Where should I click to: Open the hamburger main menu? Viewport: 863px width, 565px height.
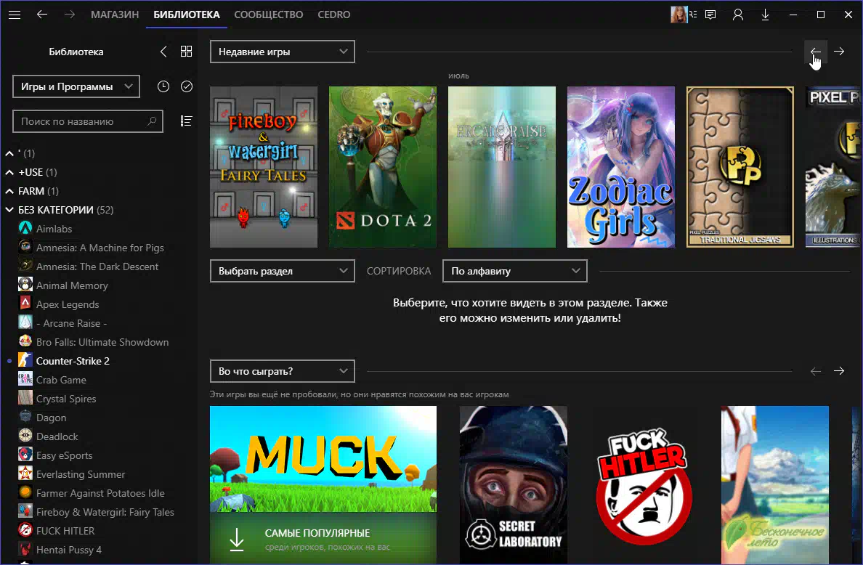pos(15,15)
